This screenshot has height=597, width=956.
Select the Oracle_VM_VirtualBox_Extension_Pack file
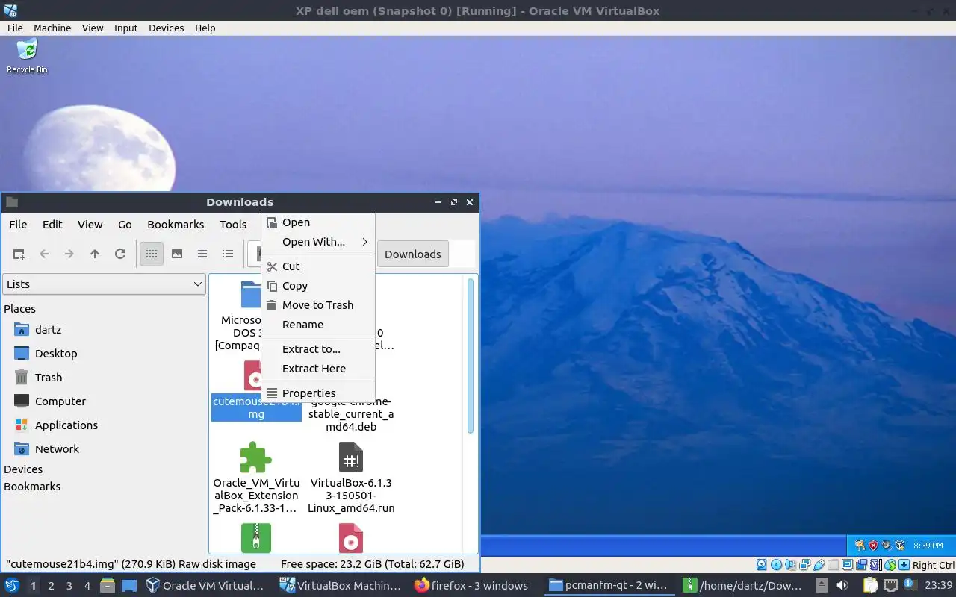pos(256,478)
